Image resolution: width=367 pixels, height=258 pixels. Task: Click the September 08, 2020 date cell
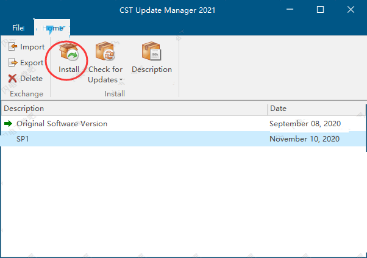(305, 124)
